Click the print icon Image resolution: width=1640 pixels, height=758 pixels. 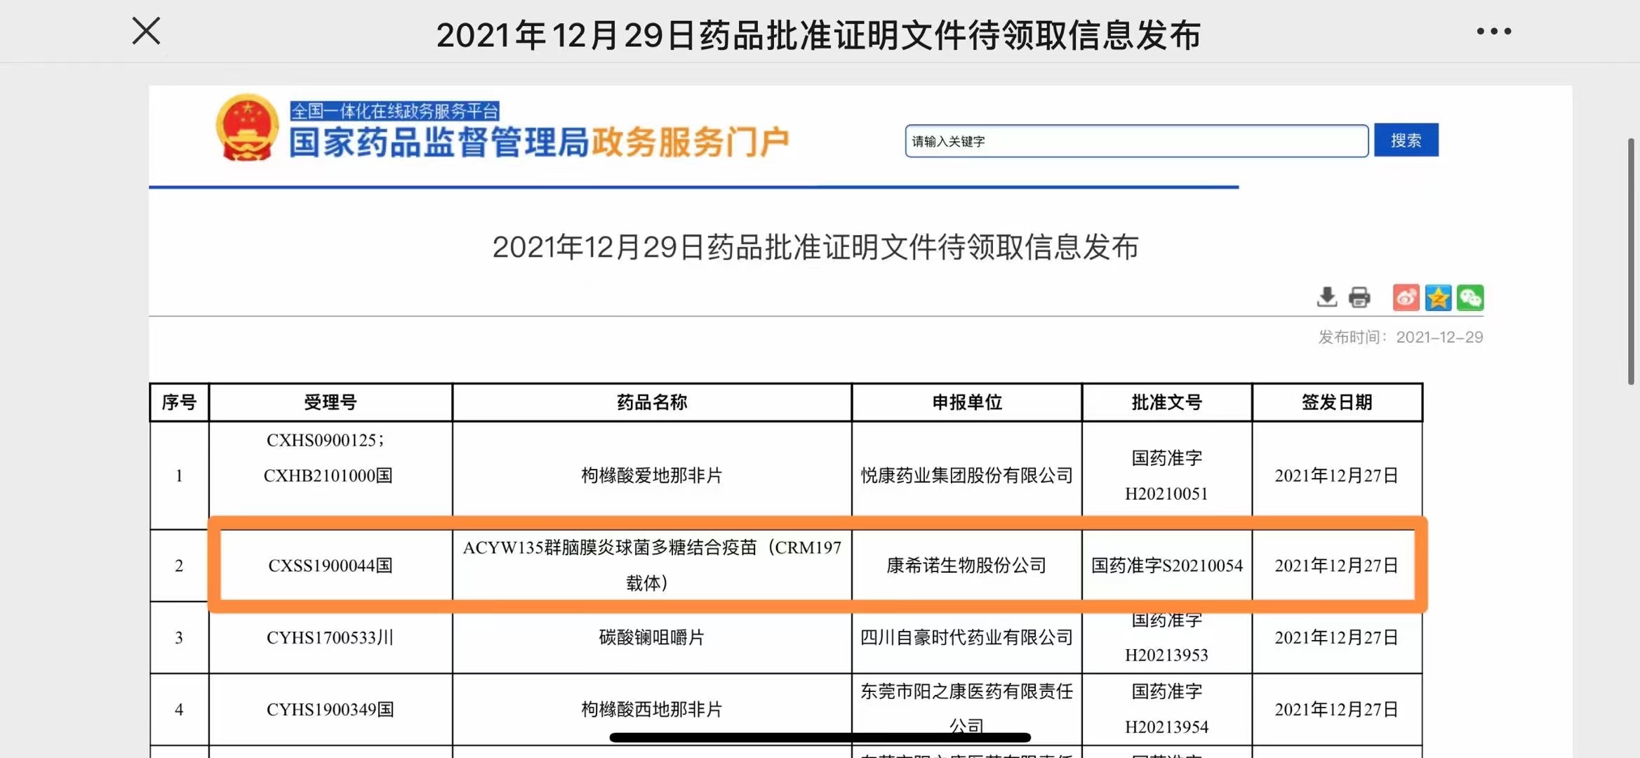point(1359,298)
